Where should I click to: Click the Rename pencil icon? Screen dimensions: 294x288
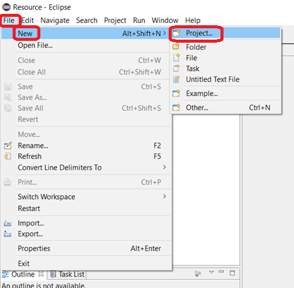8,146
